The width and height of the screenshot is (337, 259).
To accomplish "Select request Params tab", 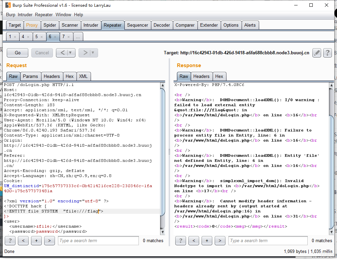I will [30, 76].
